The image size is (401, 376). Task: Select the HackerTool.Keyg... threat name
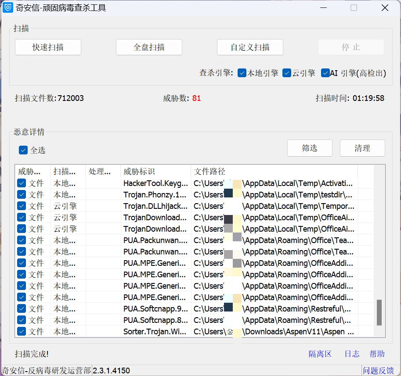[x=155, y=183]
